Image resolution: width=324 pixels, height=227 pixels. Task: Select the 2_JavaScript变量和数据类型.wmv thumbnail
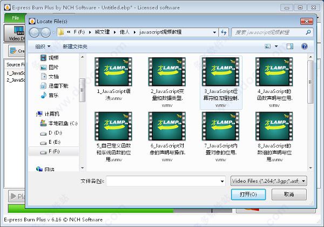click(167, 71)
